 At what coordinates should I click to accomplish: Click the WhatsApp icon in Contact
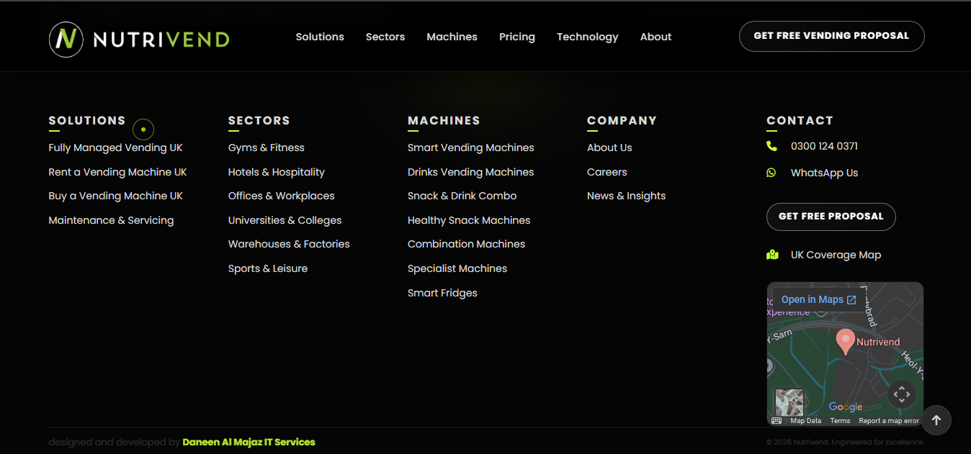tap(771, 173)
